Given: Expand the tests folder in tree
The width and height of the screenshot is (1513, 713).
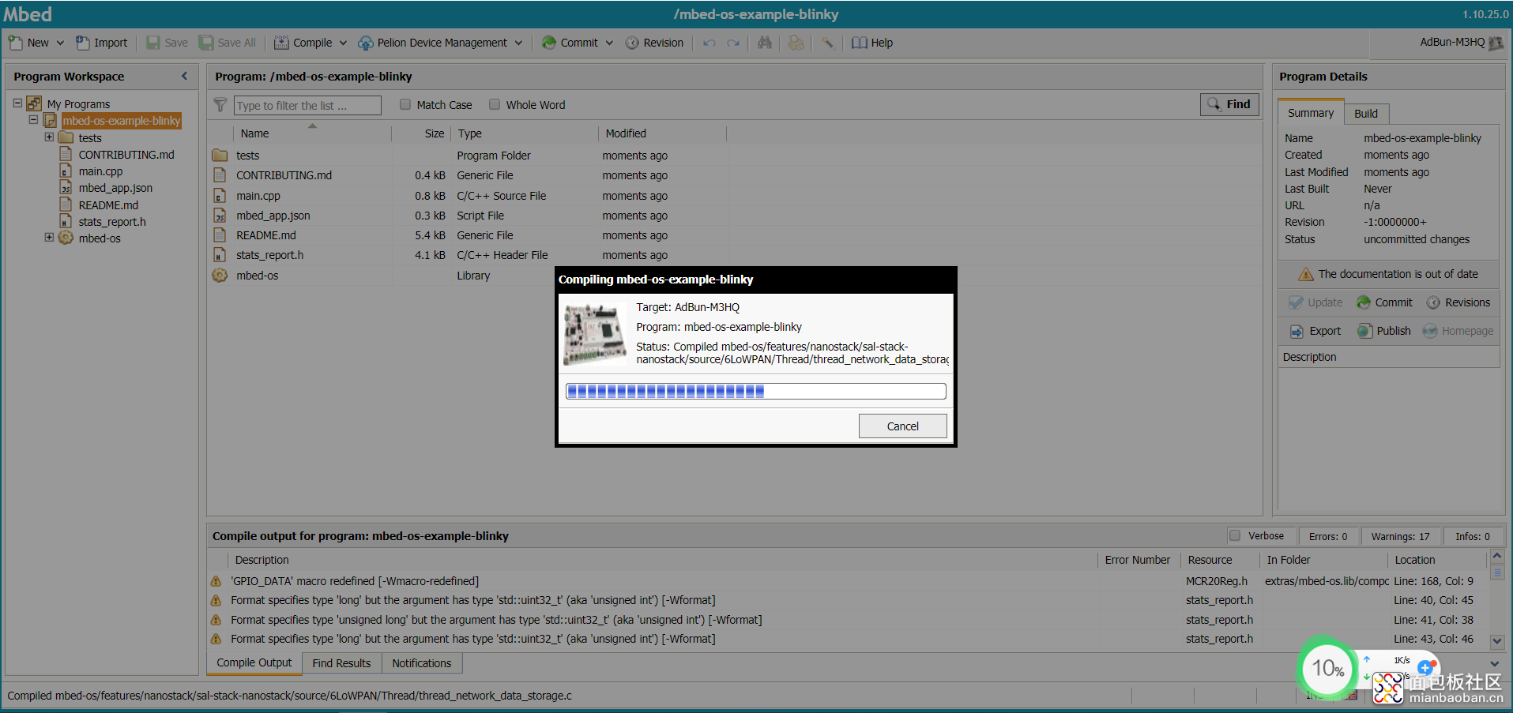Looking at the screenshot, I should tap(49, 137).
